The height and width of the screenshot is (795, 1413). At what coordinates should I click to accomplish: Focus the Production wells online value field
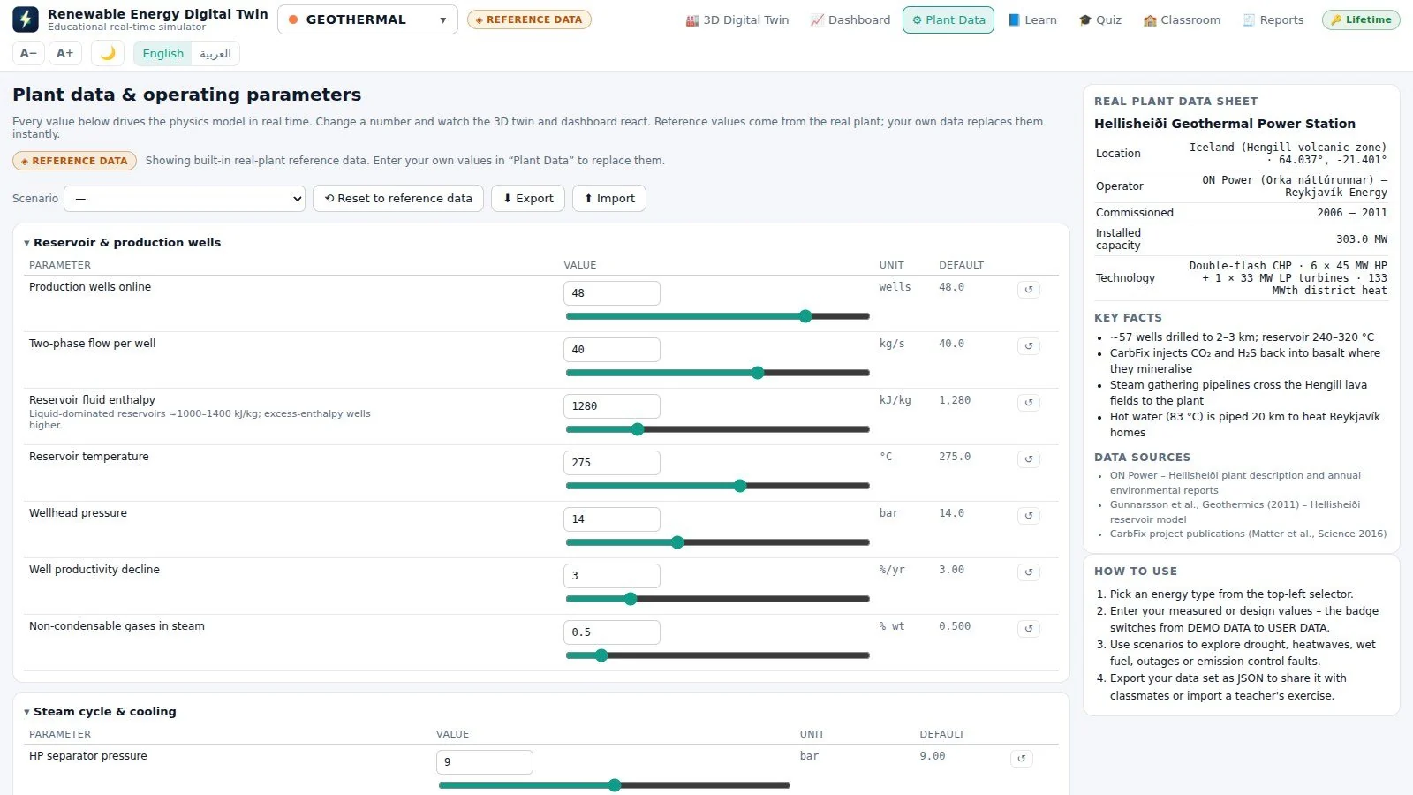(612, 293)
